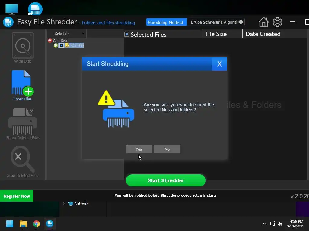This screenshot has height=231, width=309.
Task: Sort by the Date Created column
Action: point(263,34)
